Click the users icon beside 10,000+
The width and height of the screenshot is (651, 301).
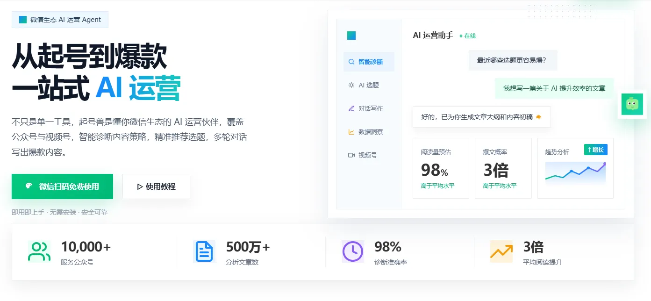[x=39, y=252]
